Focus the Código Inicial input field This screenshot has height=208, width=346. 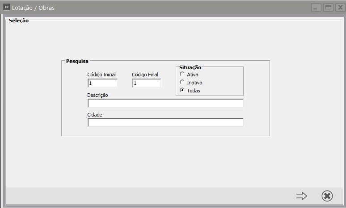pos(103,83)
